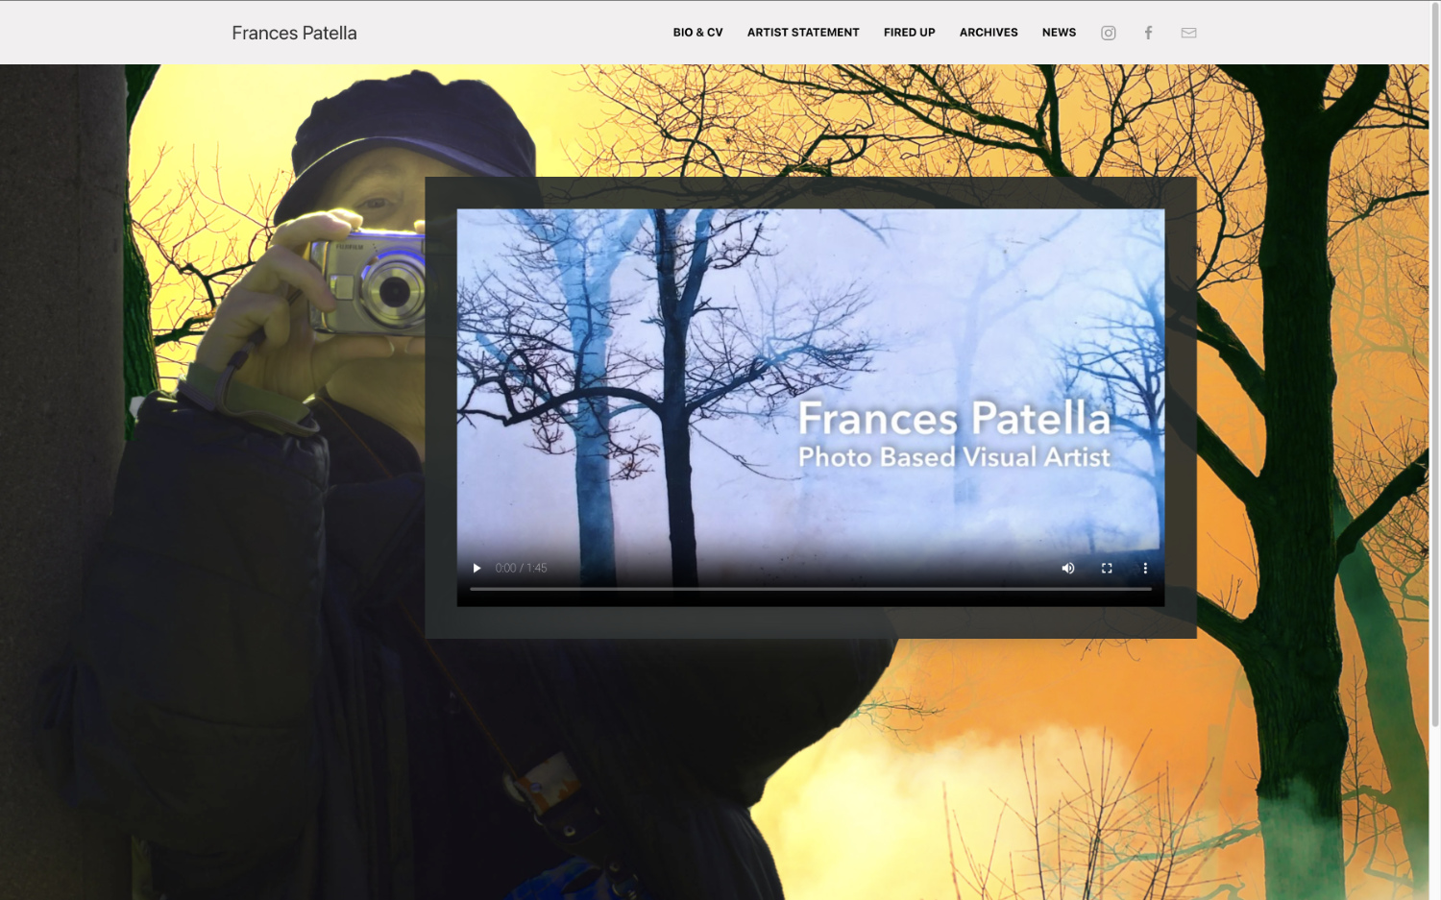The image size is (1441, 900).
Task: Navigate to the News page
Action: tap(1059, 33)
